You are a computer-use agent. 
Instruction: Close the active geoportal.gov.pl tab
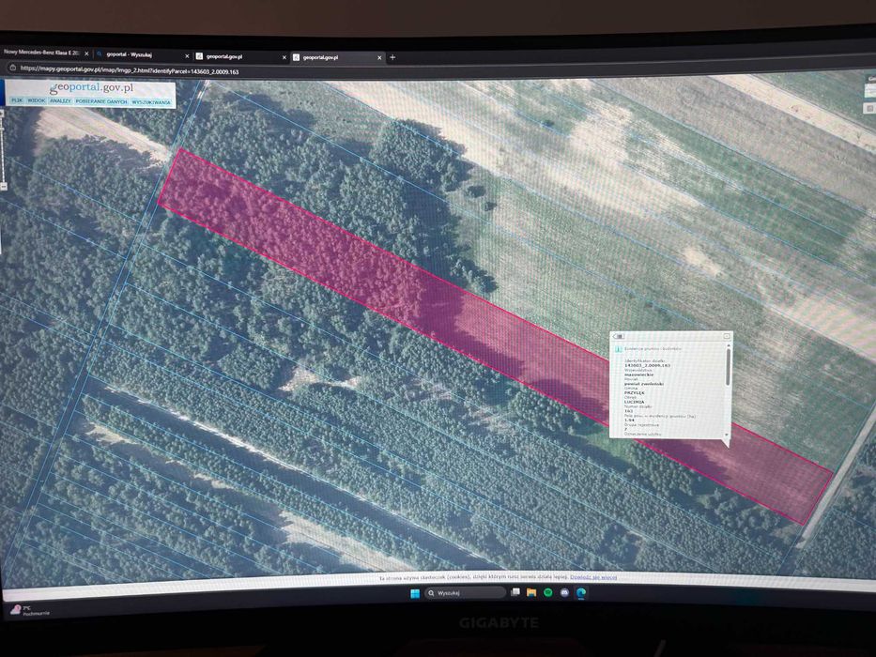380,57
